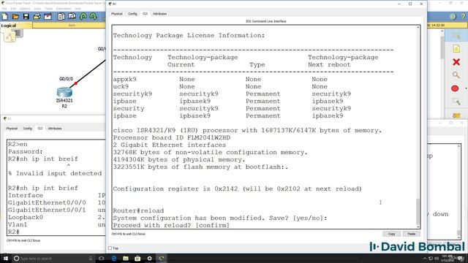The width and height of the screenshot is (468, 263).
Task: Open the Tools menu
Action: pos(49,9)
